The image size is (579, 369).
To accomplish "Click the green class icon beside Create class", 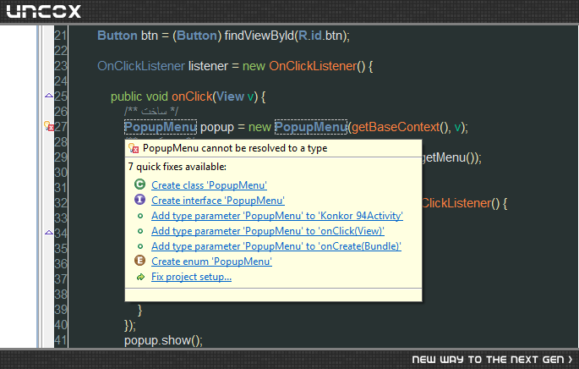I will coord(139,184).
